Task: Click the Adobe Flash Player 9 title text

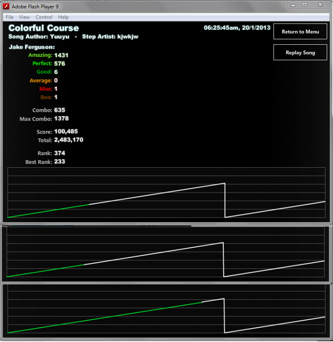Action: (x=35, y=7)
